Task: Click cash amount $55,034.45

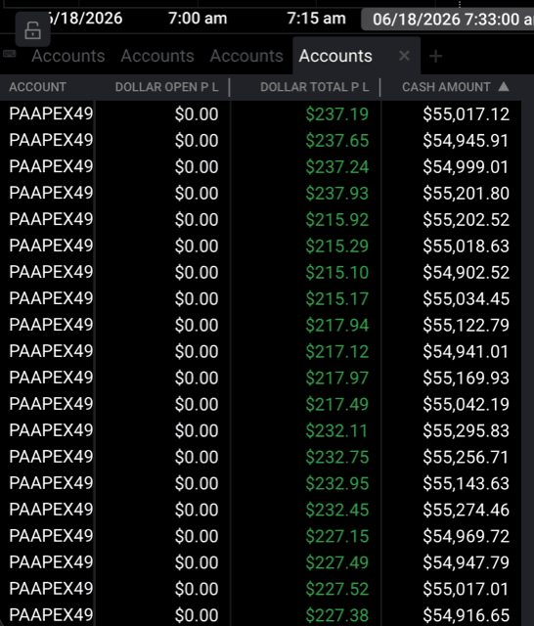Action: (x=467, y=298)
